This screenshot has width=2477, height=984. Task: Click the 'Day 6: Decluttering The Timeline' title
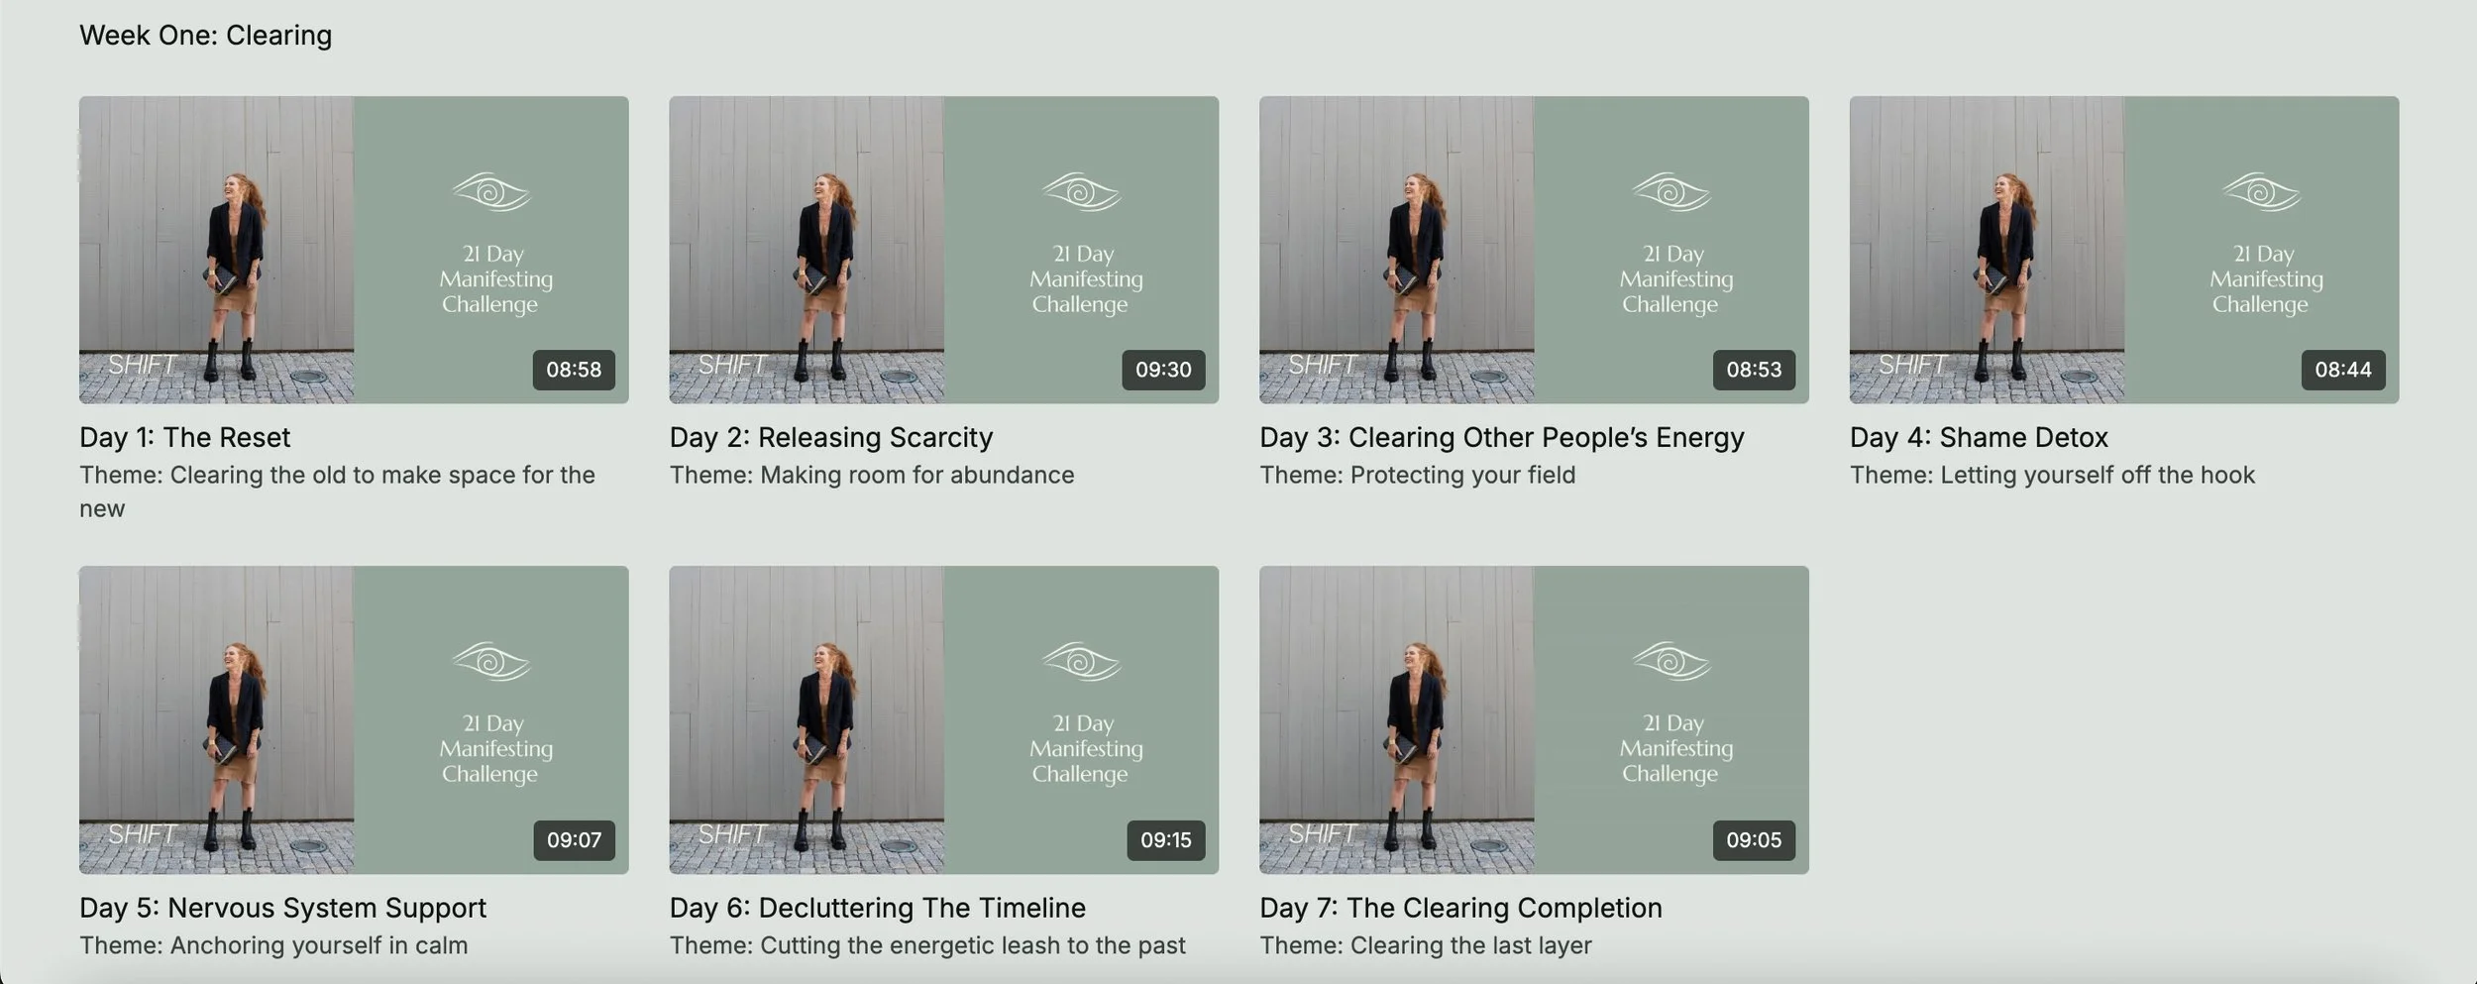[x=877, y=908]
